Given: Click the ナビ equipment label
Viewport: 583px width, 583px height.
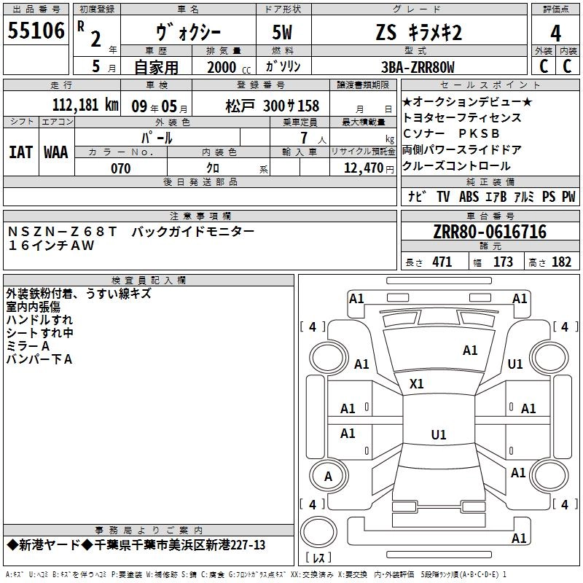Looking at the screenshot, I should pyautogui.click(x=417, y=196).
